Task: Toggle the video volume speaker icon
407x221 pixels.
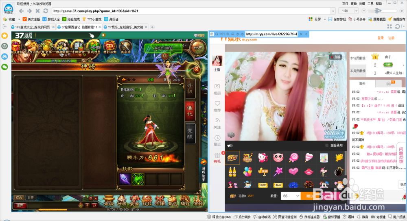Action: tap(231, 134)
